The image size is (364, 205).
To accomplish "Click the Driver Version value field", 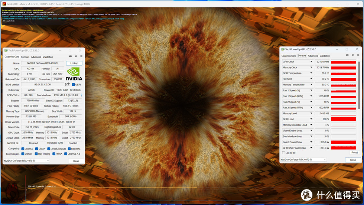I will coord(52,122).
